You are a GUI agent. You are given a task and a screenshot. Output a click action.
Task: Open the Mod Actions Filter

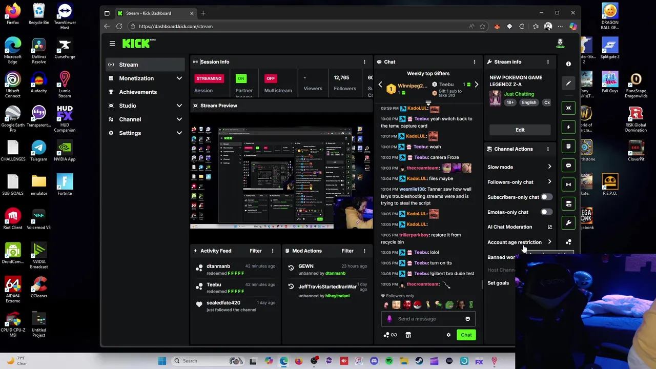point(347,251)
